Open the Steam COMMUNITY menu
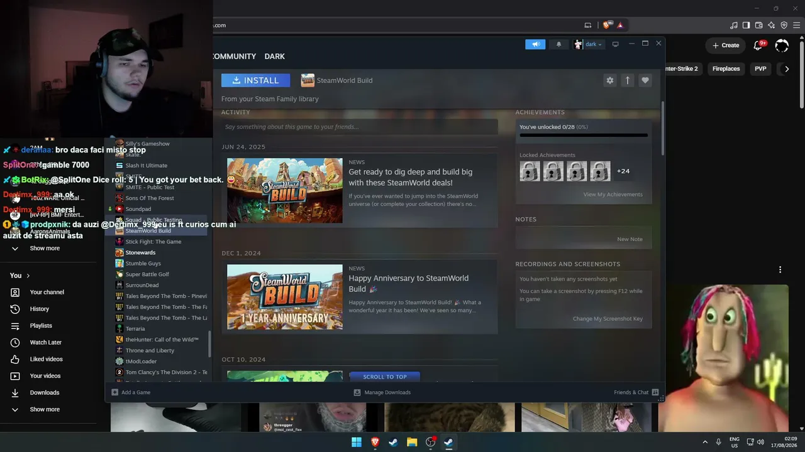This screenshot has height=452, width=805. [234, 56]
